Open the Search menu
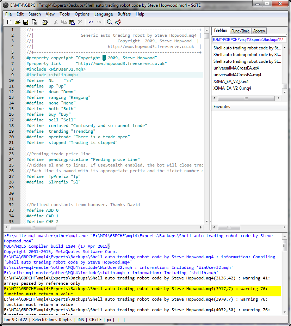Image resolution: width=291 pixels, height=326 pixels. [35, 14]
